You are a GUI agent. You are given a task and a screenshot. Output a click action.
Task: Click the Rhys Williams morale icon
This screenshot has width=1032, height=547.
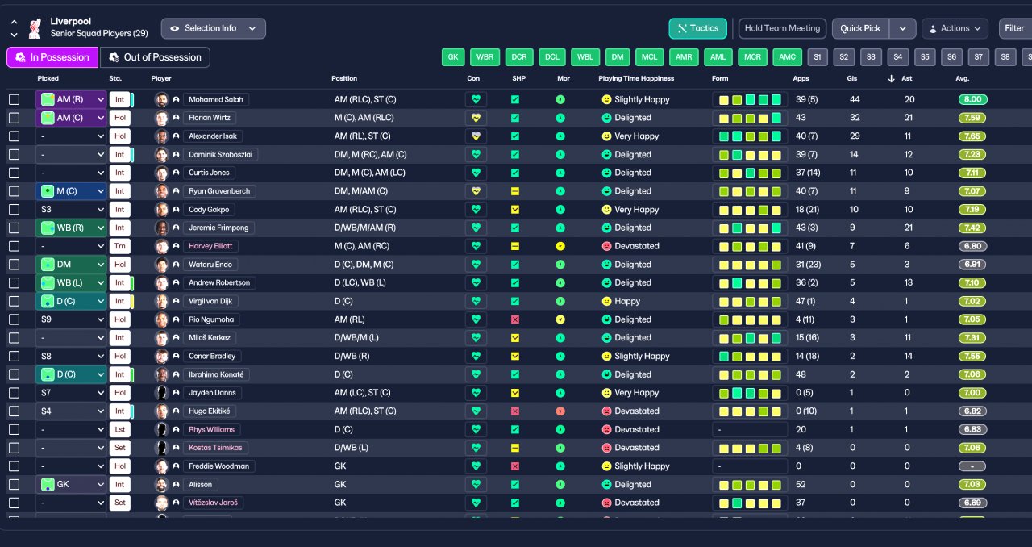[560, 429]
